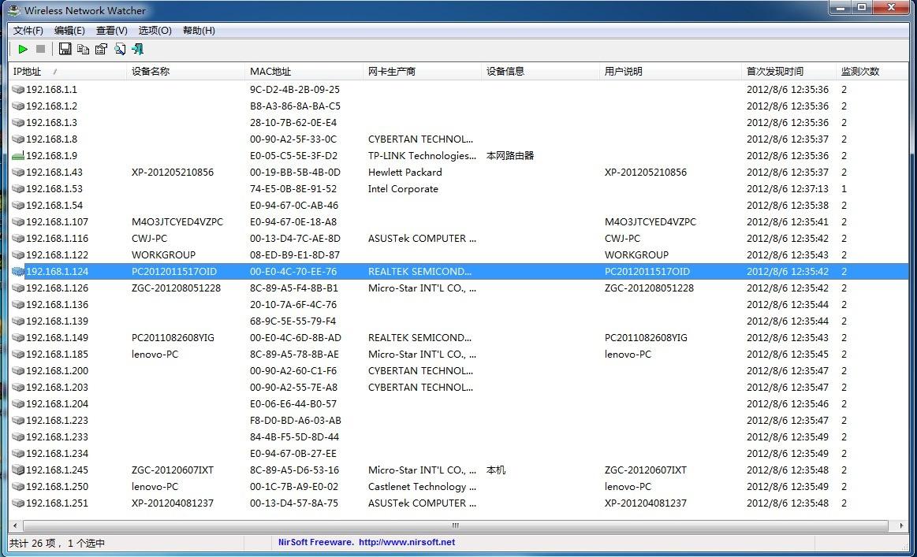Click the device icon for 192.168.1.8
917x557 pixels.
coord(18,139)
